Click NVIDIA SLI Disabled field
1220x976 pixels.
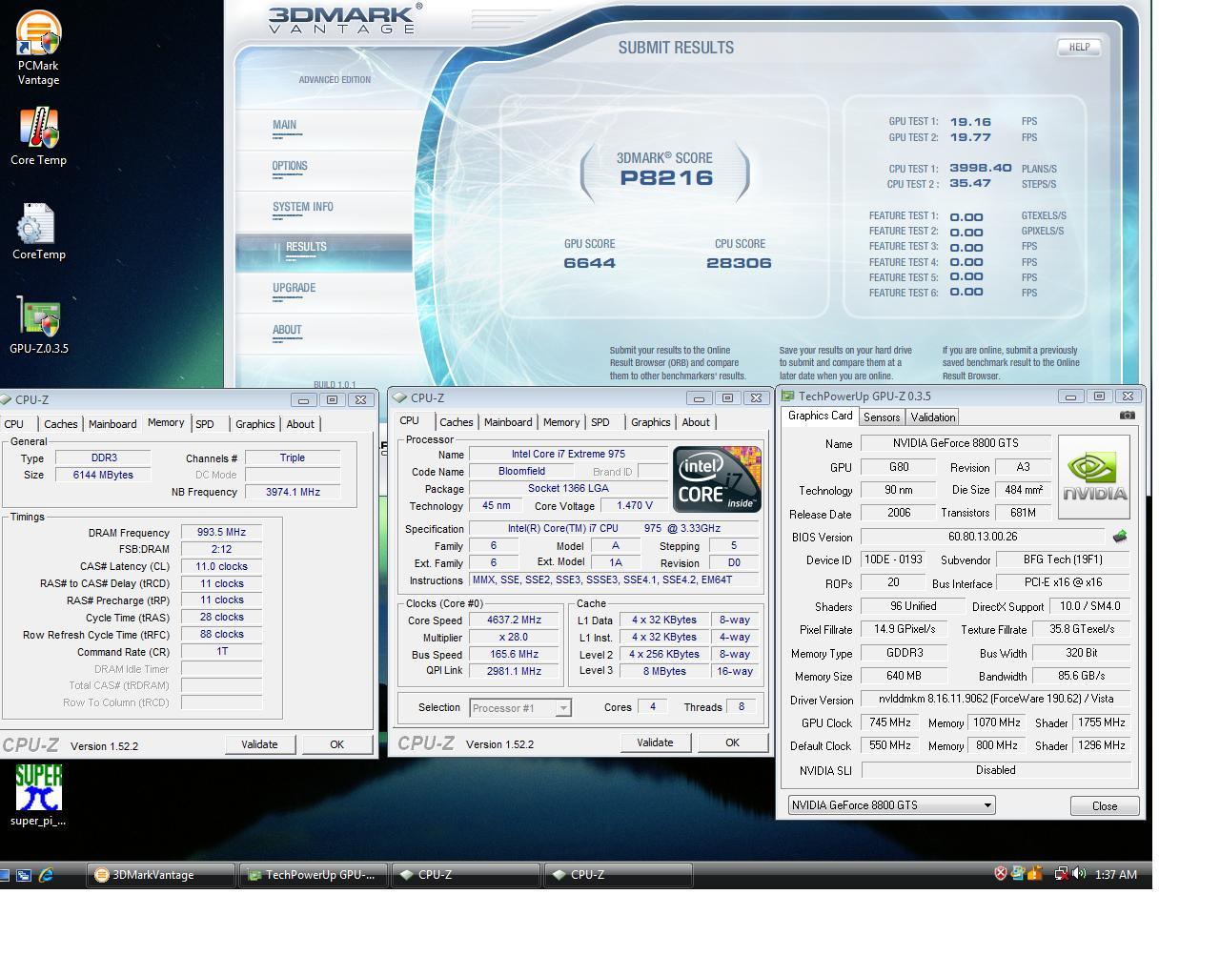tap(996, 769)
